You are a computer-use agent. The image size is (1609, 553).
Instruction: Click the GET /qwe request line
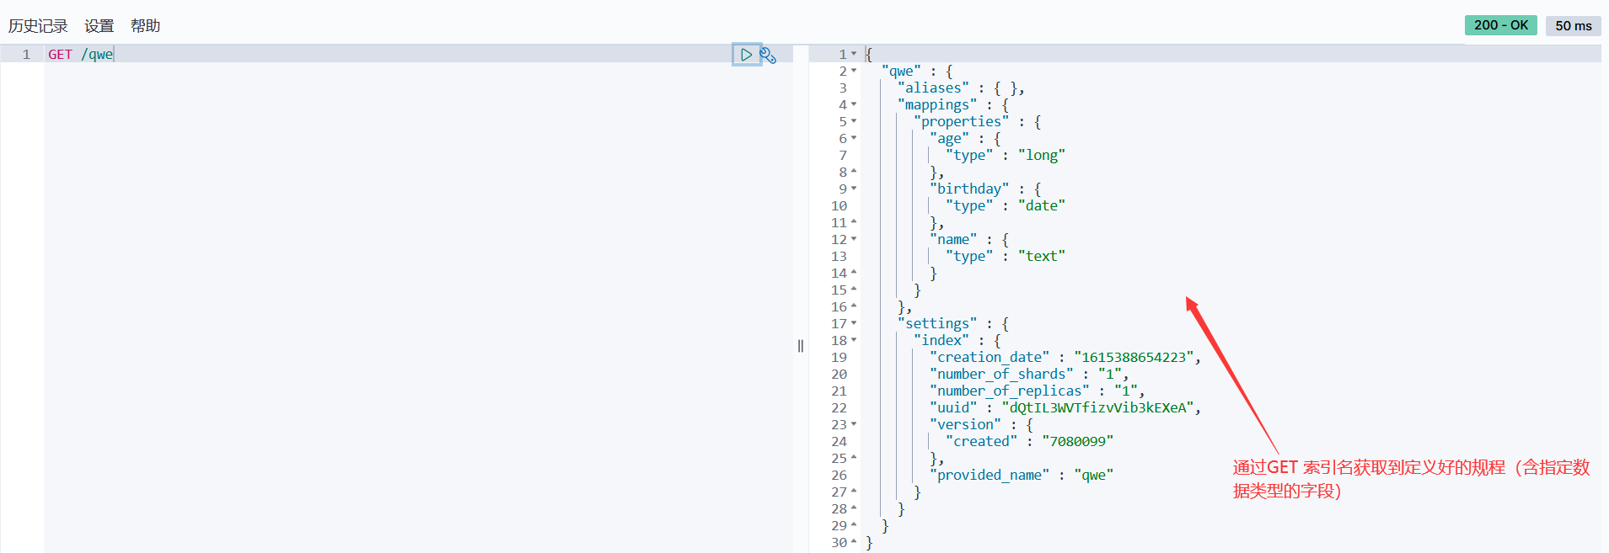point(80,55)
